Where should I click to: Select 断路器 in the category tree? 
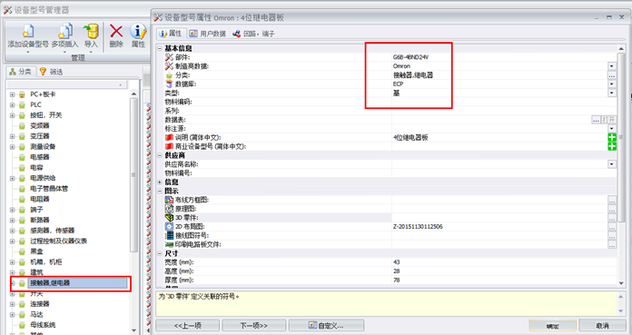coord(40,220)
